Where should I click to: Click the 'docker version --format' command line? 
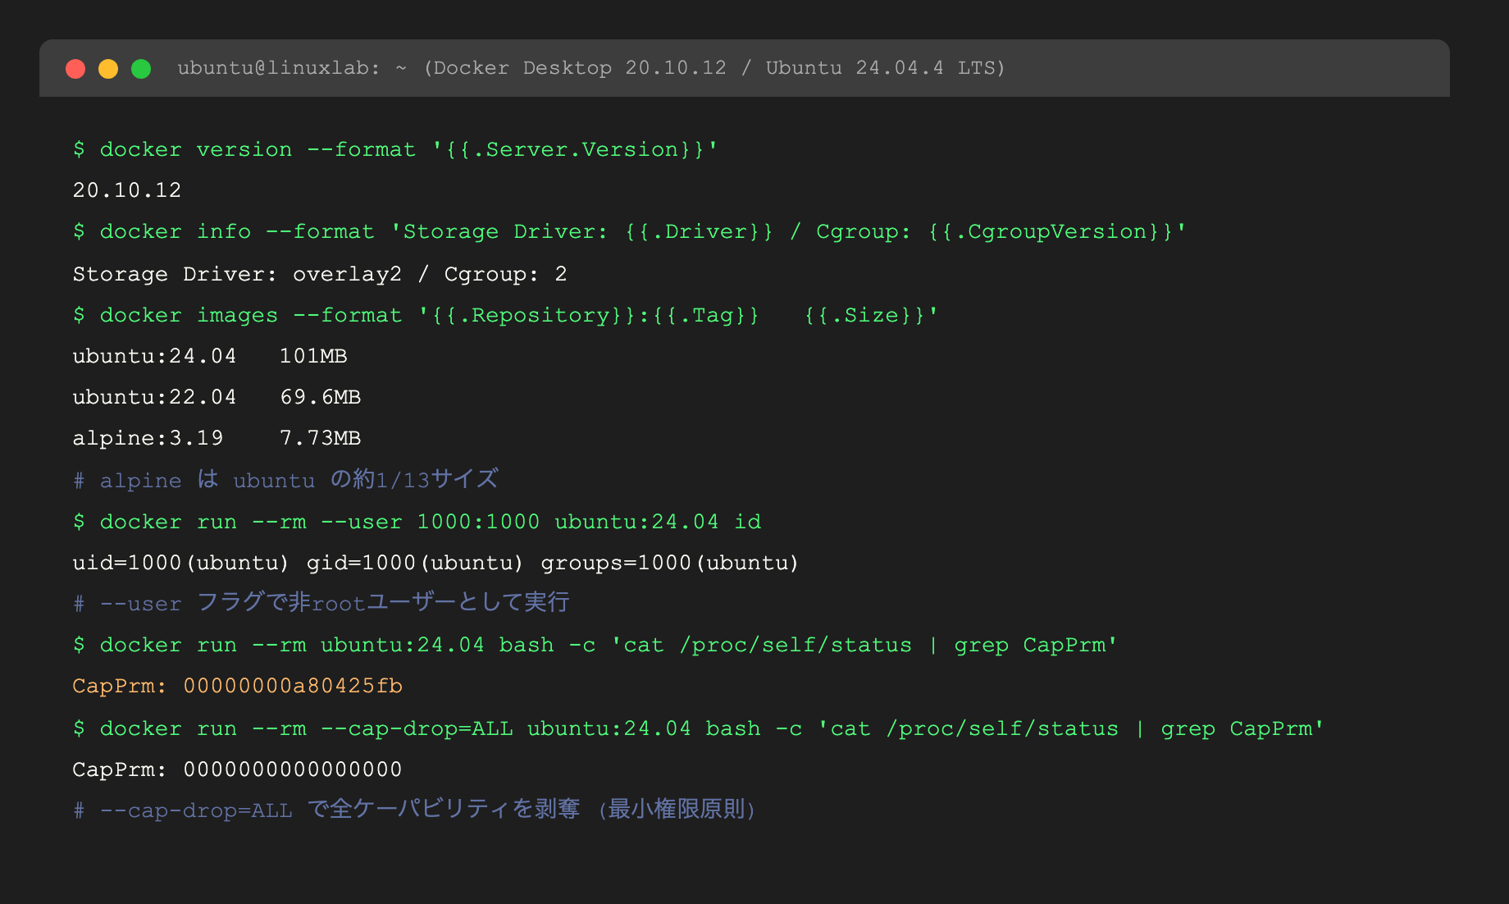tap(395, 149)
